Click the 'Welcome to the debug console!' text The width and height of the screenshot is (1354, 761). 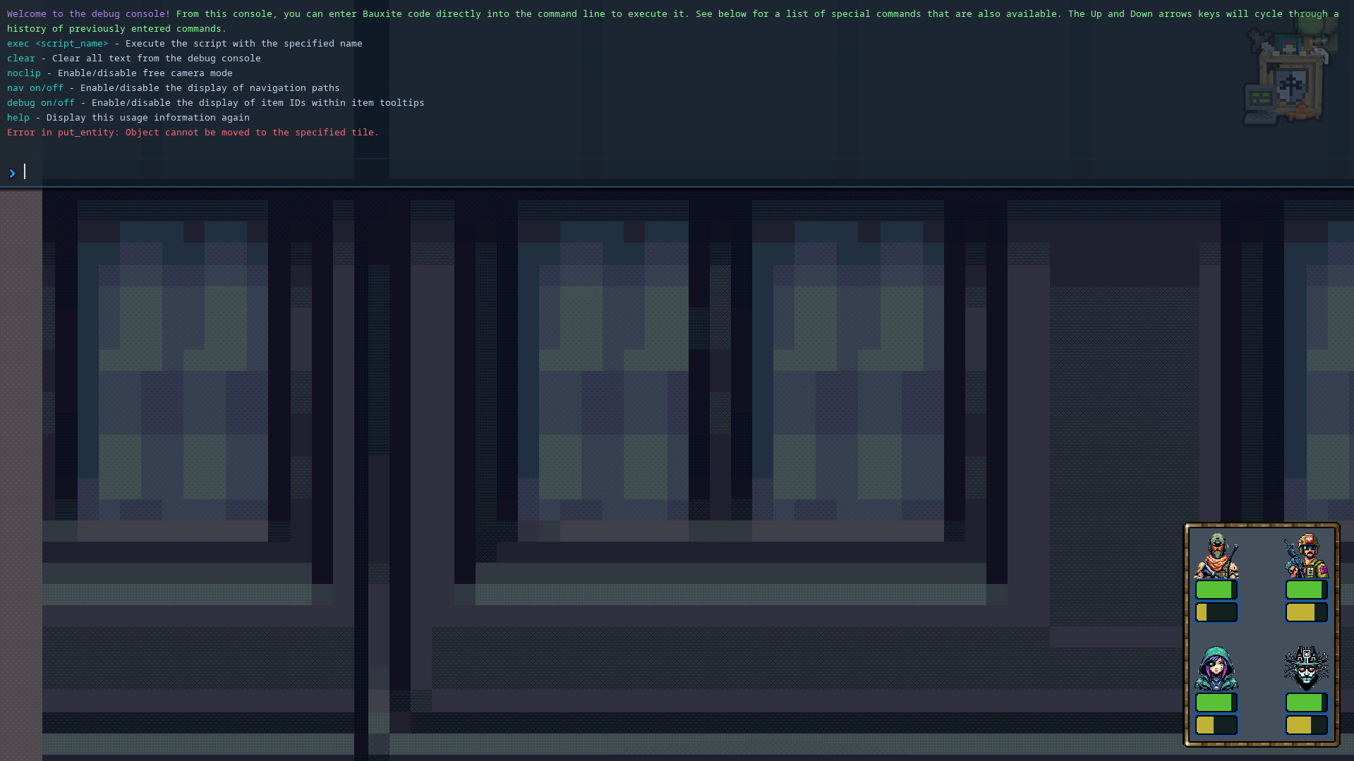coord(89,14)
